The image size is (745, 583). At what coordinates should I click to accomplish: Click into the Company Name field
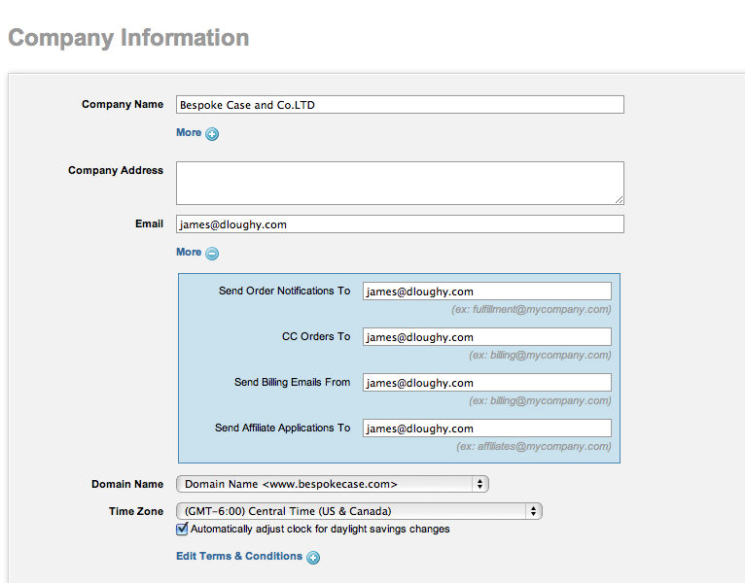pyautogui.click(x=400, y=104)
